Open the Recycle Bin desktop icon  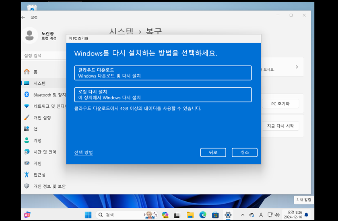coord(32,7)
